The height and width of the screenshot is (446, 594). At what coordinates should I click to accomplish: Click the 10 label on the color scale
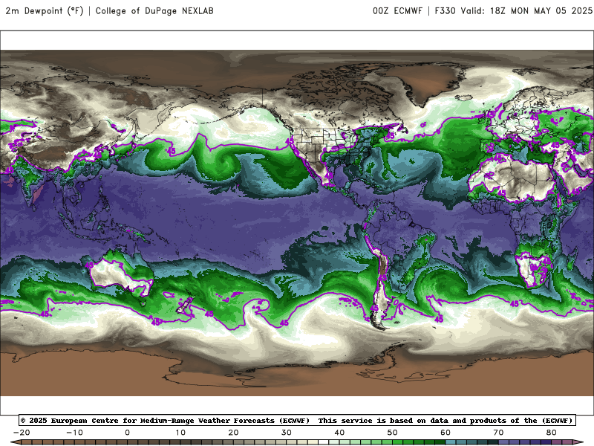pyautogui.click(x=180, y=433)
